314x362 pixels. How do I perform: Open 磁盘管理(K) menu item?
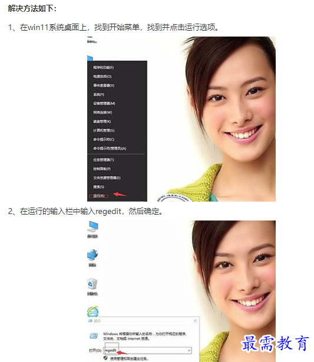[102, 121]
